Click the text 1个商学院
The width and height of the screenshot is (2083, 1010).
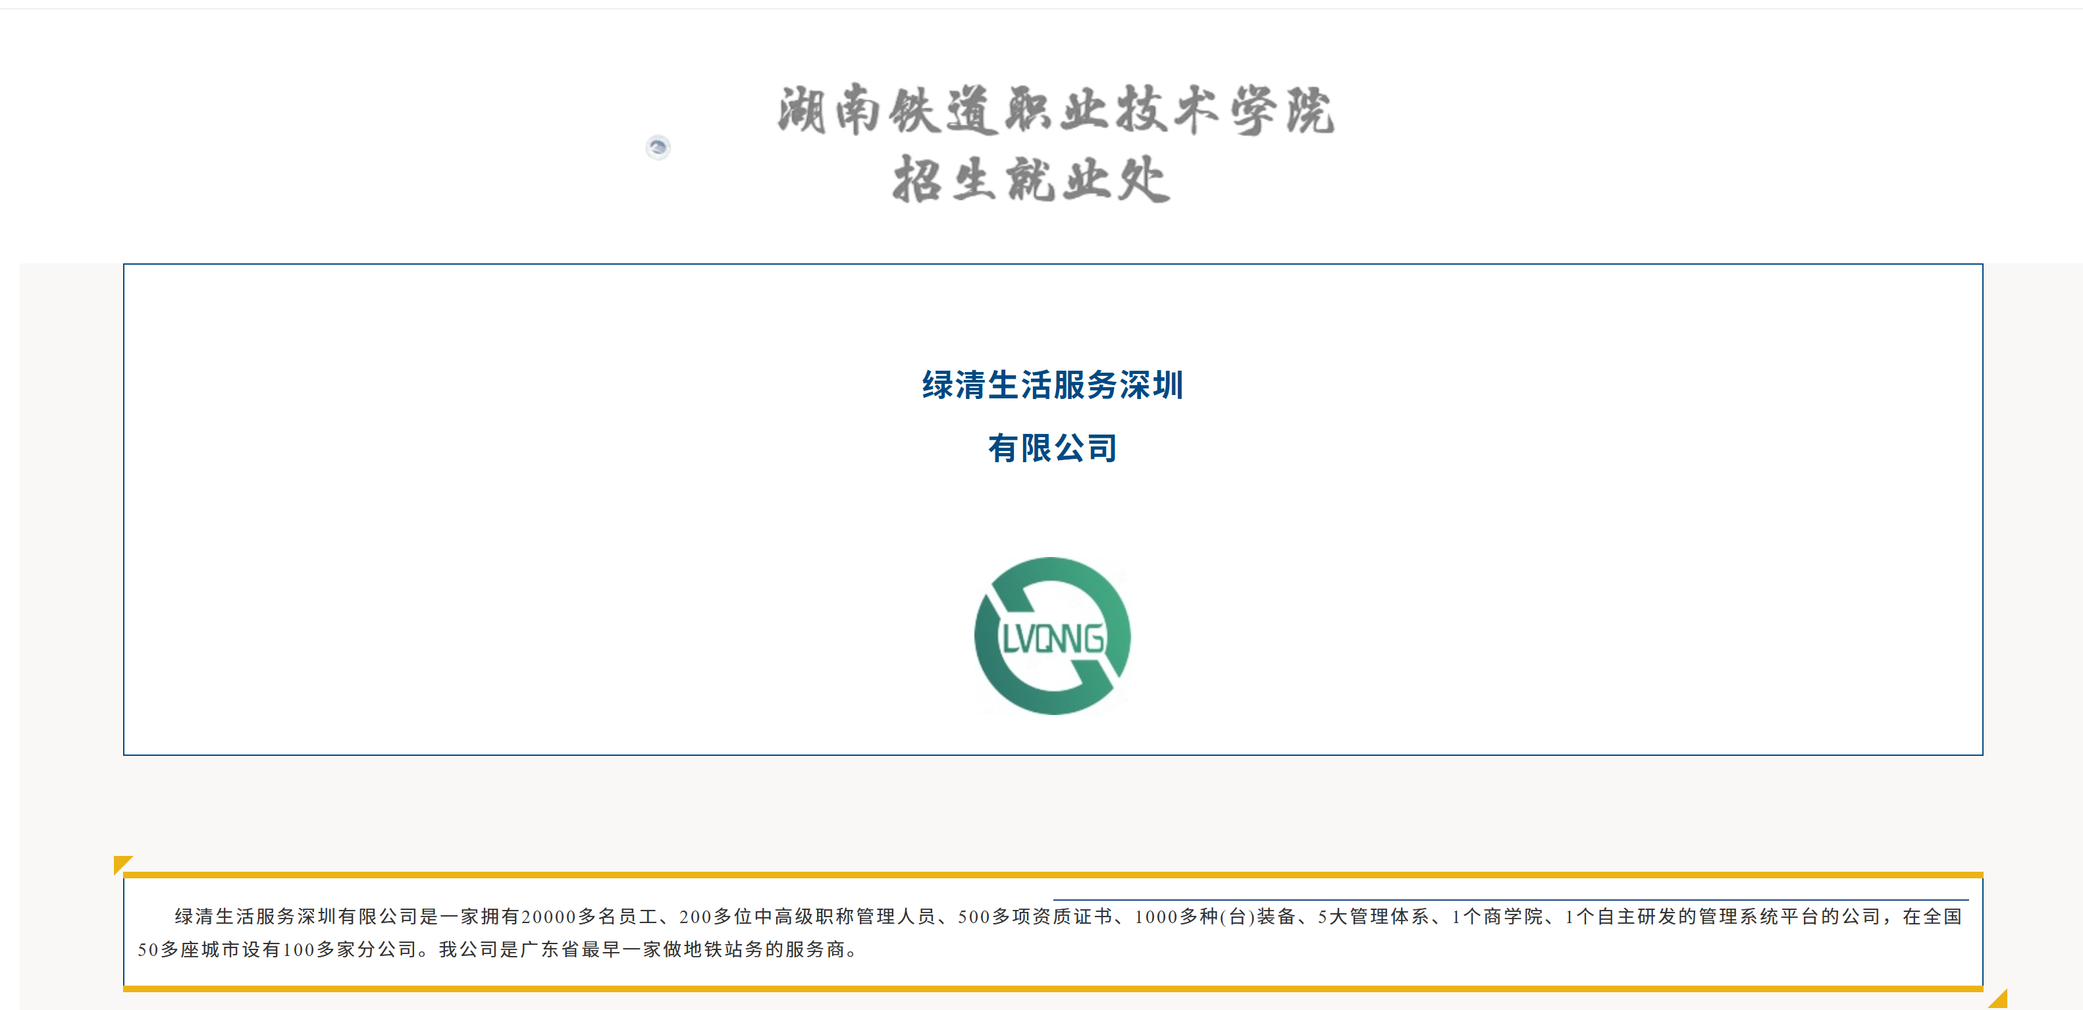1497,917
